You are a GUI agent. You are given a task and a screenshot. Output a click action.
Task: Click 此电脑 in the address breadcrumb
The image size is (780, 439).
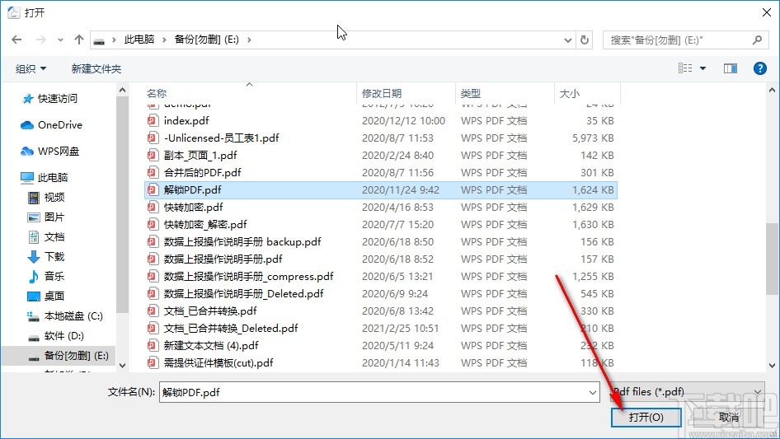139,40
